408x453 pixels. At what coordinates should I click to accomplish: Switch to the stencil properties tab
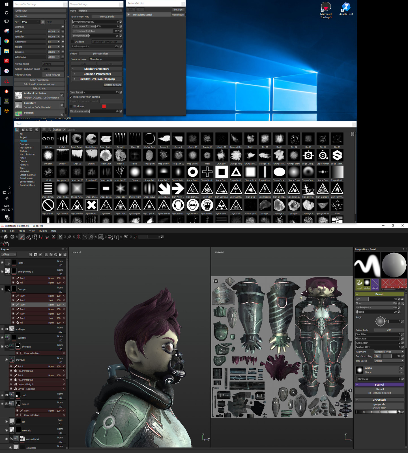pos(375,284)
